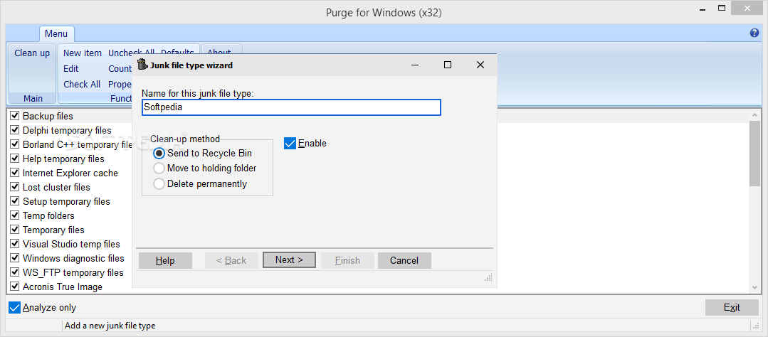Click the Next button in the wizard
Image resolution: width=768 pixels, height=337 pixels.
pyautogui.click(x=289, y=260)
